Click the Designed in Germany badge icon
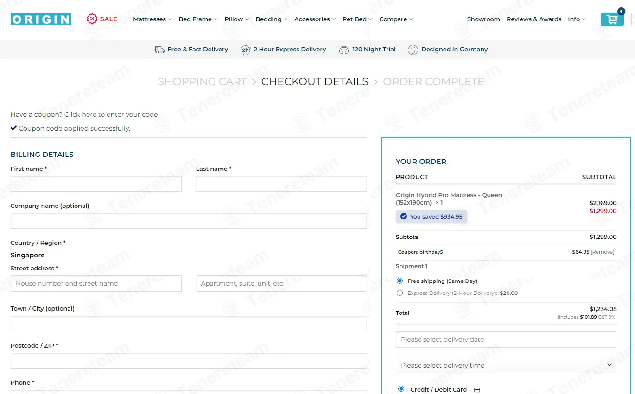The image size is (635, 394). (x=413, y=50)
